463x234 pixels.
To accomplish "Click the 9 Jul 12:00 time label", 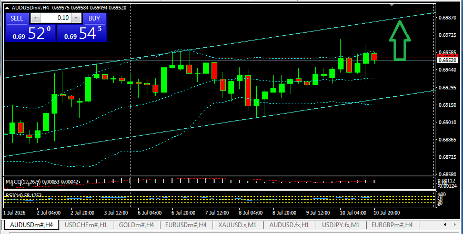I will pos(318,213).
